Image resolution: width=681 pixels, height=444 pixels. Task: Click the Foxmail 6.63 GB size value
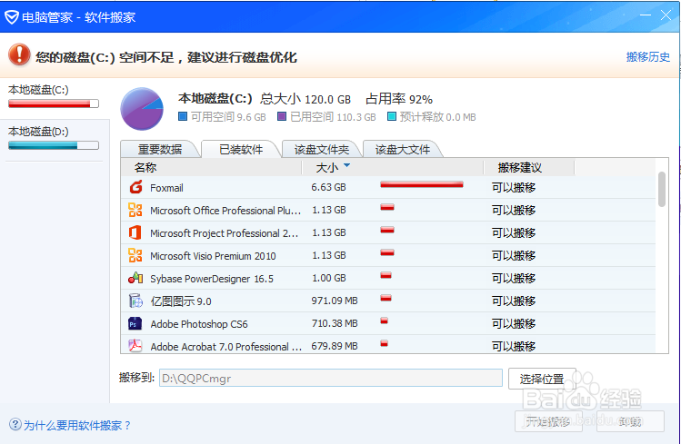point(329,187)
